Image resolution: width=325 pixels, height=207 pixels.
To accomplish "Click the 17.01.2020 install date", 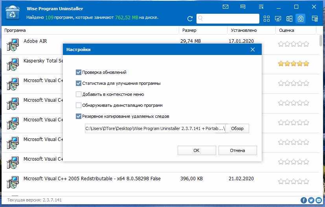I will point(241,41).
